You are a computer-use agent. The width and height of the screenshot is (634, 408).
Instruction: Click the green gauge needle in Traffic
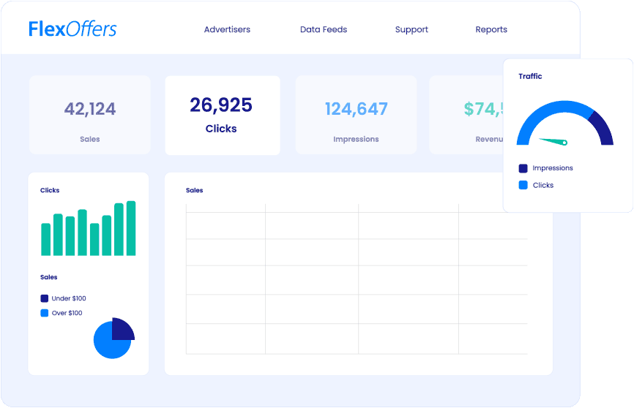point(553,140)
